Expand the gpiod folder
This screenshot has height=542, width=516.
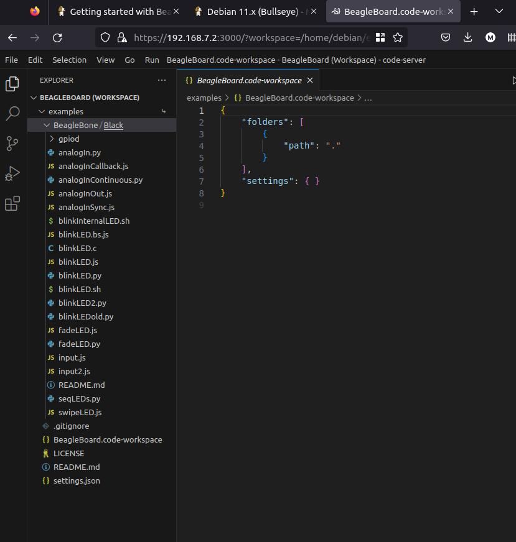[52, 139]
